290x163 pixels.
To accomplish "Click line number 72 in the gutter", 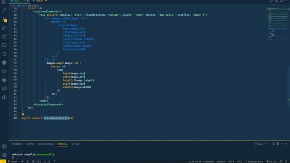I will 15,63.
